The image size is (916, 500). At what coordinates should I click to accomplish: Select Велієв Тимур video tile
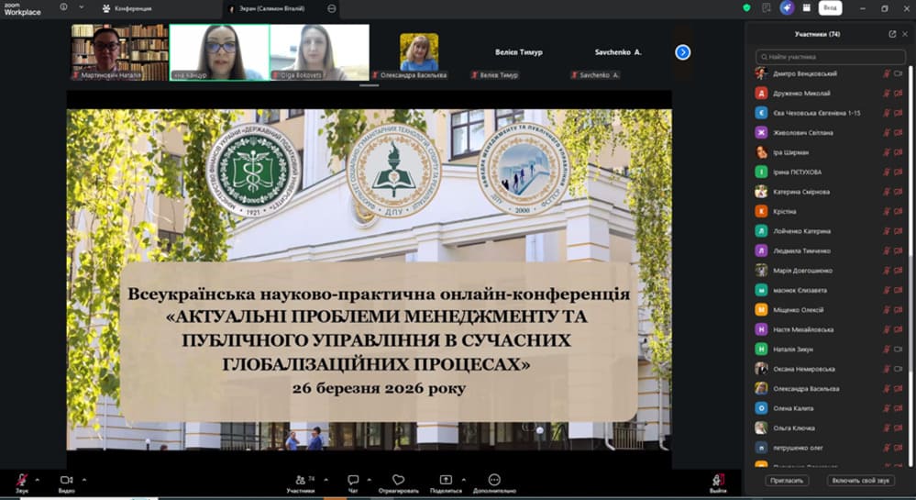pyautogui.click(x=519, y=52)
